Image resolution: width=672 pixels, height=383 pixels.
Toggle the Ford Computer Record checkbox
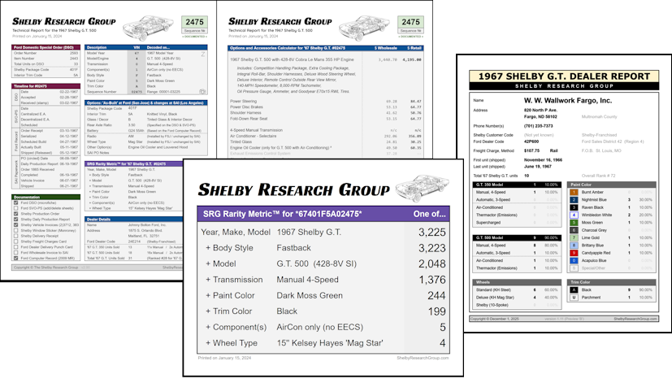click(16, 259)
